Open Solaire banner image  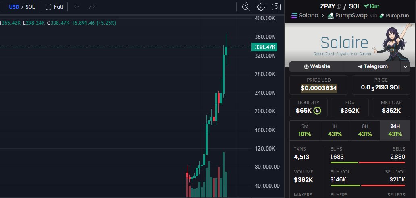[350, 43]
